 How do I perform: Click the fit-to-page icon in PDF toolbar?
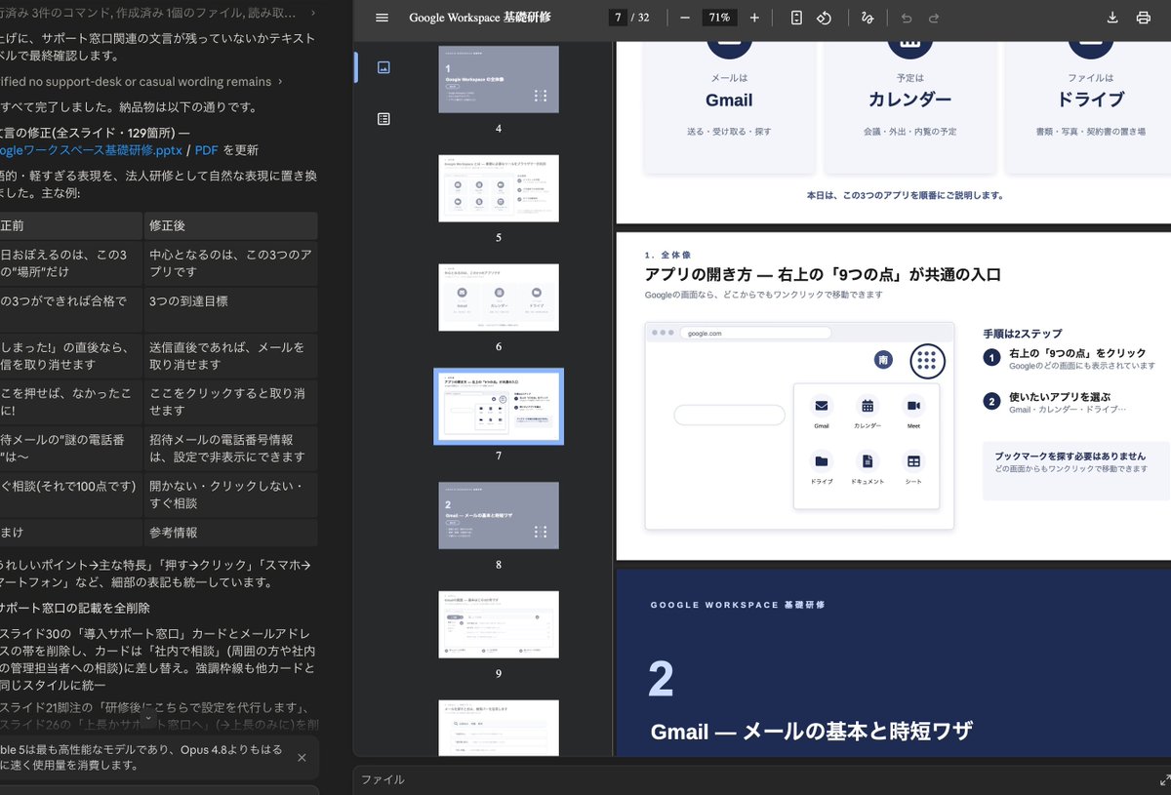(796, 18)
